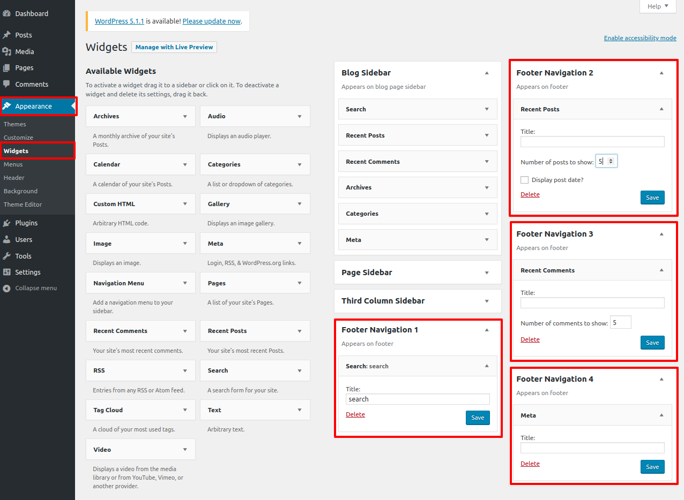Click the Users person icon
Screen dimensions: 684x500
(7, 239)
